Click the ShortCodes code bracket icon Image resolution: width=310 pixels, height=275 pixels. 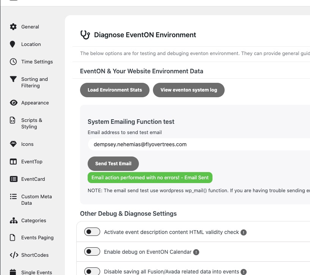click(13, 255)
